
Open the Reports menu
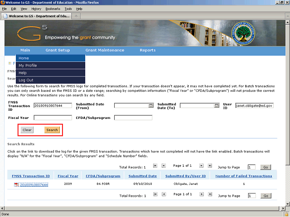pyautogui.click(x=148, y=50)
